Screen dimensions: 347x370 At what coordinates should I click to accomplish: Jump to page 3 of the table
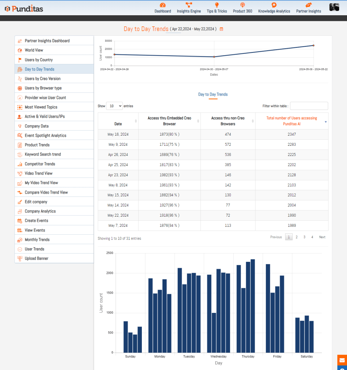point(304,237)
